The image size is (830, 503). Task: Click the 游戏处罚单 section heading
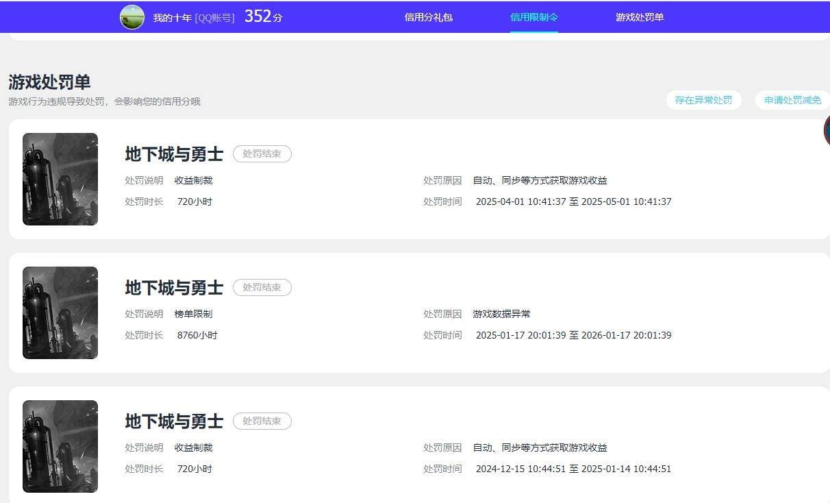point(49,82)
